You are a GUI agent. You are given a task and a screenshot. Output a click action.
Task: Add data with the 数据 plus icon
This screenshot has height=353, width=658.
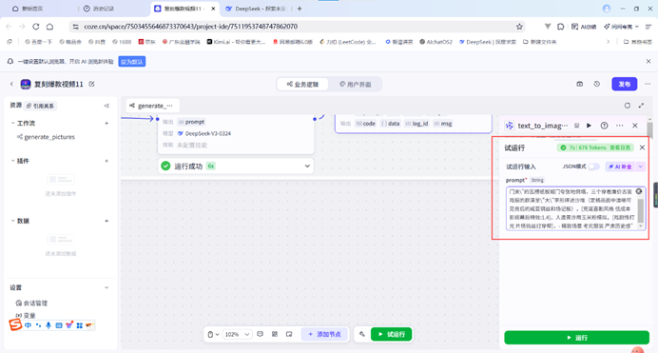pos(106,221)
